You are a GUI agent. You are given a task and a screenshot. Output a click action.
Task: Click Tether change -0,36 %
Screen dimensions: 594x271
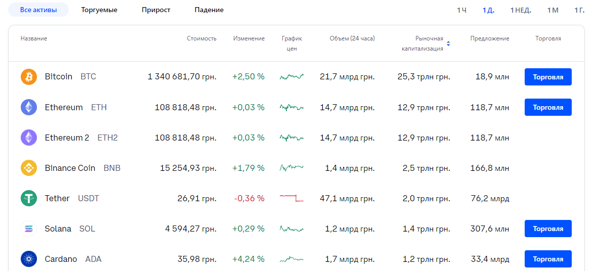(249, 198)
